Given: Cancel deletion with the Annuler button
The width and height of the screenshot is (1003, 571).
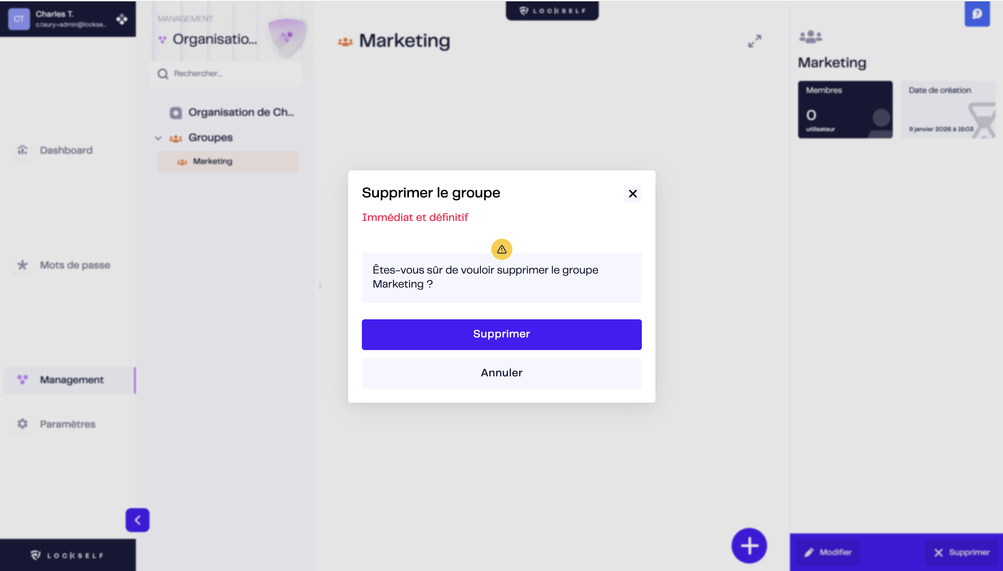Looking at the screenshot, I should coord(502,373).
